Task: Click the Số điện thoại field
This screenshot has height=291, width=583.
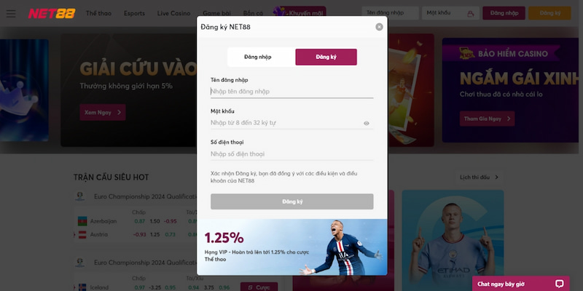Action: coord(292,154)
